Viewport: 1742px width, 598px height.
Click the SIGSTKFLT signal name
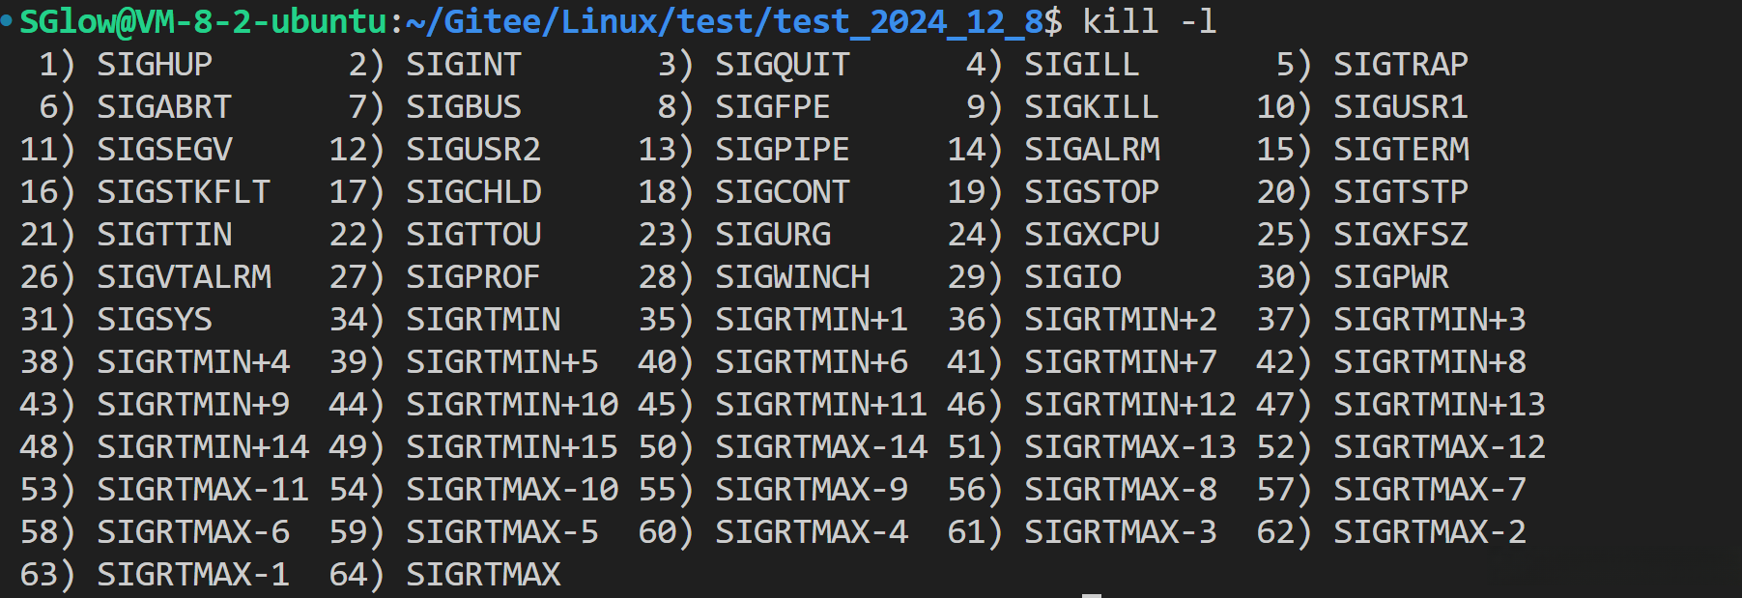(x=184, y=192)
